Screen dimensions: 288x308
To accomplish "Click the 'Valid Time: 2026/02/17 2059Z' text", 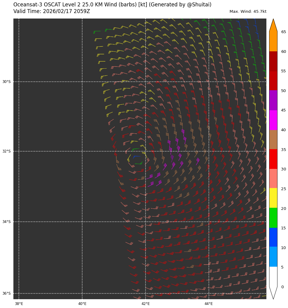I will pyautogui.click(x=52, y=12).
